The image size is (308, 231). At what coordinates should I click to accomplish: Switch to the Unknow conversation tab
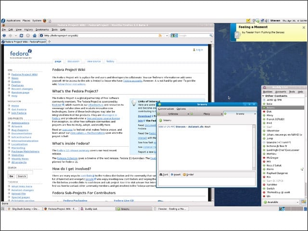(x=173, y=114)
